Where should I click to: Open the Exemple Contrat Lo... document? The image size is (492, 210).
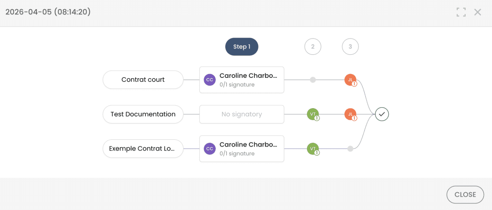[143, 149]
